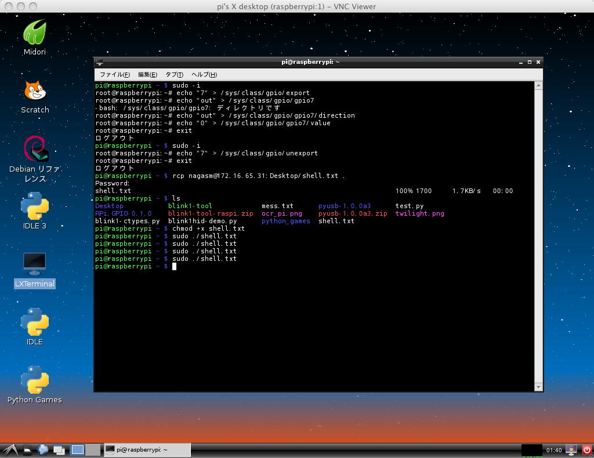This screenshot has height=458, width=594.
Task: Click the terminal window menu icon in titlebar
Action: (100, 62)
